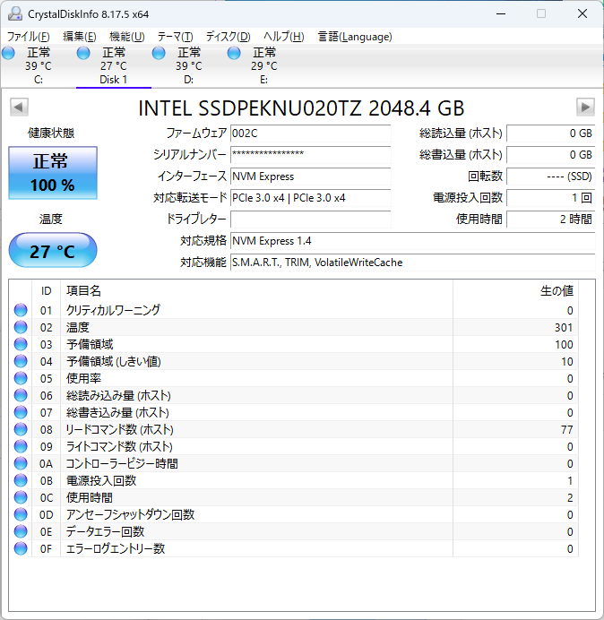Click the total host reads value field
604x620 pixels.
pyautogui.click(x=550, y=133)
